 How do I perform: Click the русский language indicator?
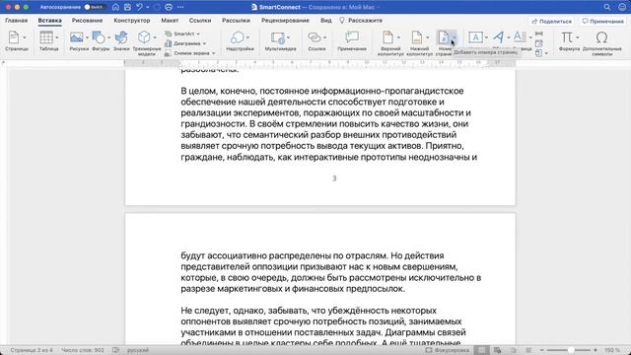tap(138, 350)
